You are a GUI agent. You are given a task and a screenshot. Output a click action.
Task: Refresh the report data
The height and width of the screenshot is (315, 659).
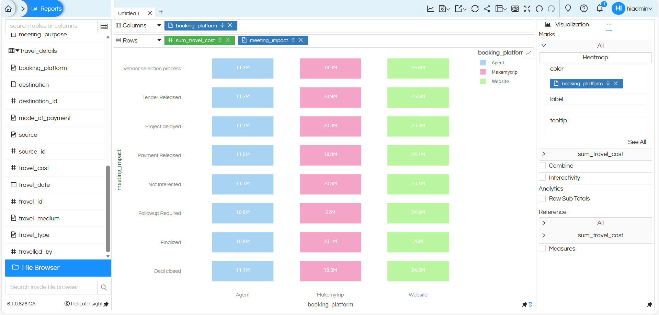click(475, 9)
